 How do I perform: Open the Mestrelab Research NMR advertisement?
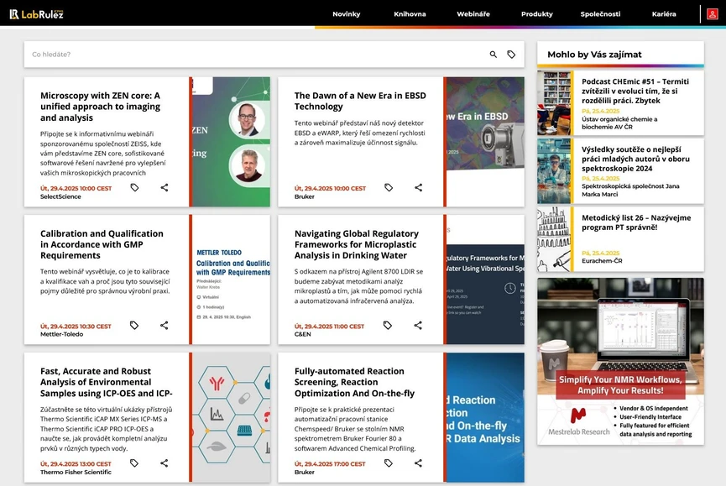[x=620, y=362]
